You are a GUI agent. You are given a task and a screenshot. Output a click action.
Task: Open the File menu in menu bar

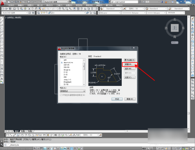pyautogui.click(x=11, y=5)
